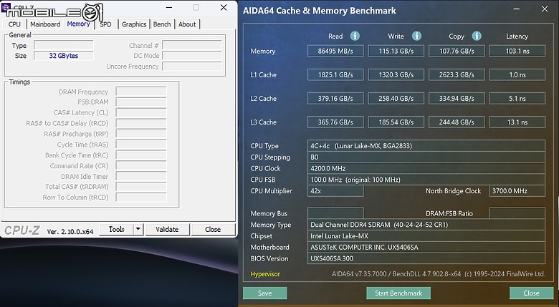Click the L2 Cache Copy value 334.94 GB/s

457,98
